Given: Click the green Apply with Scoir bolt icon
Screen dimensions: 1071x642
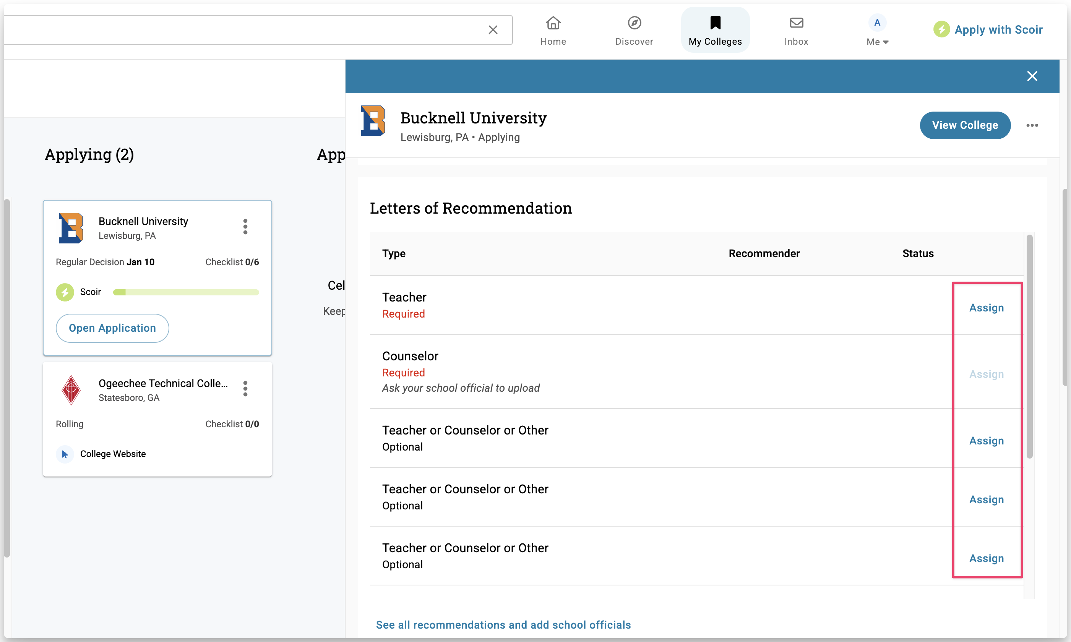Looking at the screenshot, I should tap(941, 29).
